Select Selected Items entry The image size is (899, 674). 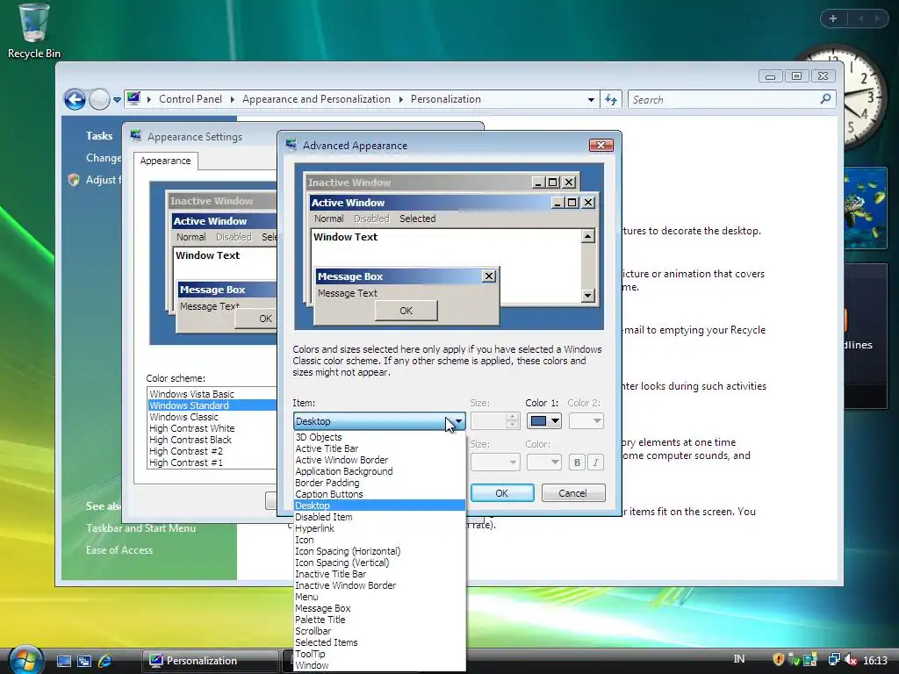tap(379, 642)
